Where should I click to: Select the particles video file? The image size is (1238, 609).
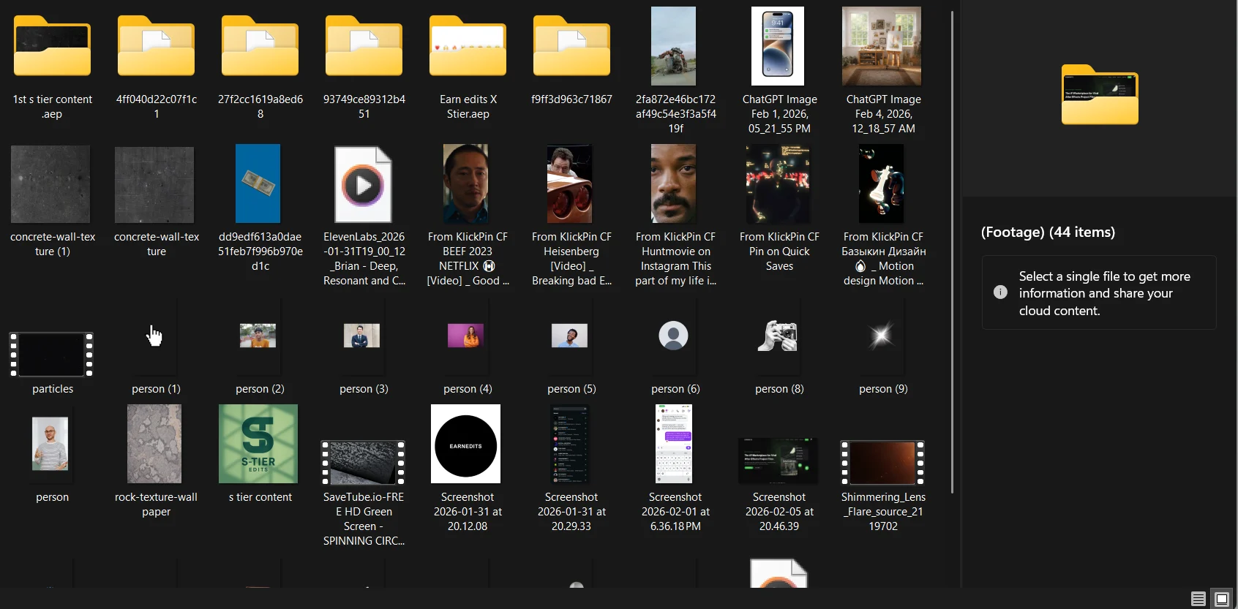[52, 355]
